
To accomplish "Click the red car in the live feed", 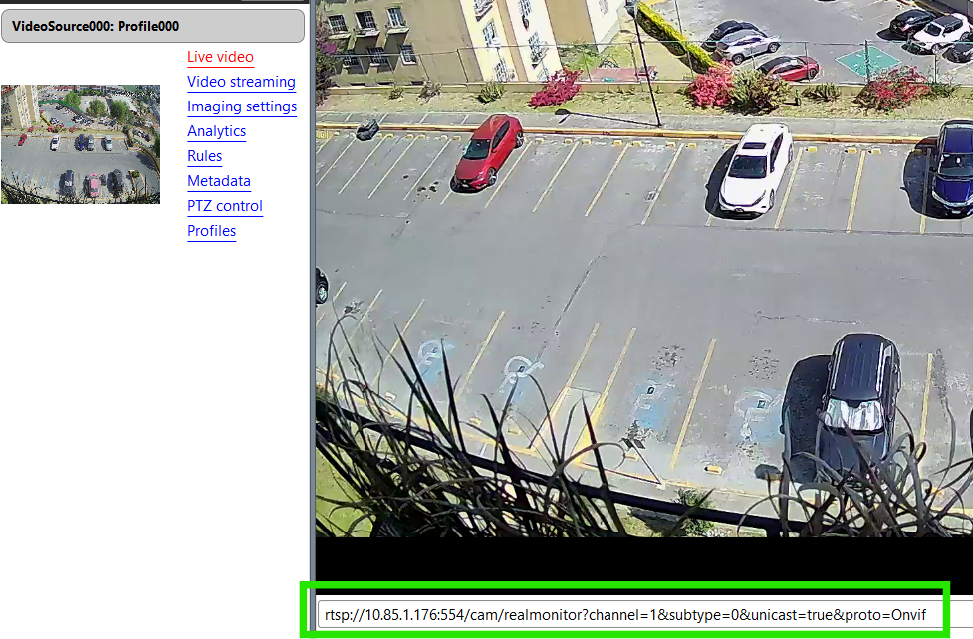I will [x=488, y=149].
